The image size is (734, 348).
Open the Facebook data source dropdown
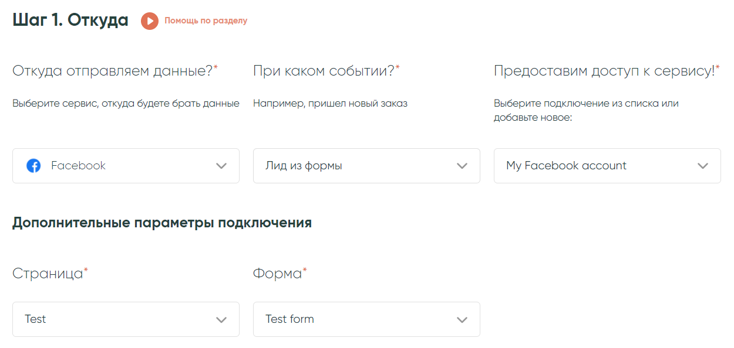(x=117, y=166)
